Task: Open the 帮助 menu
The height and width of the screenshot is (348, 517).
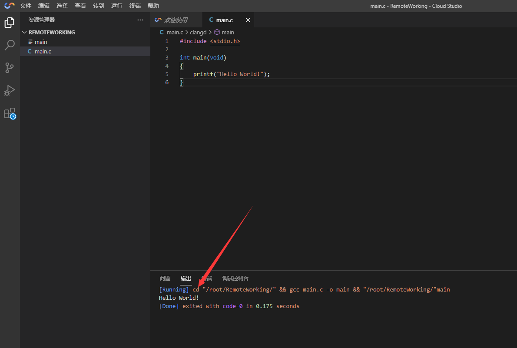Action: click(153, 6)
